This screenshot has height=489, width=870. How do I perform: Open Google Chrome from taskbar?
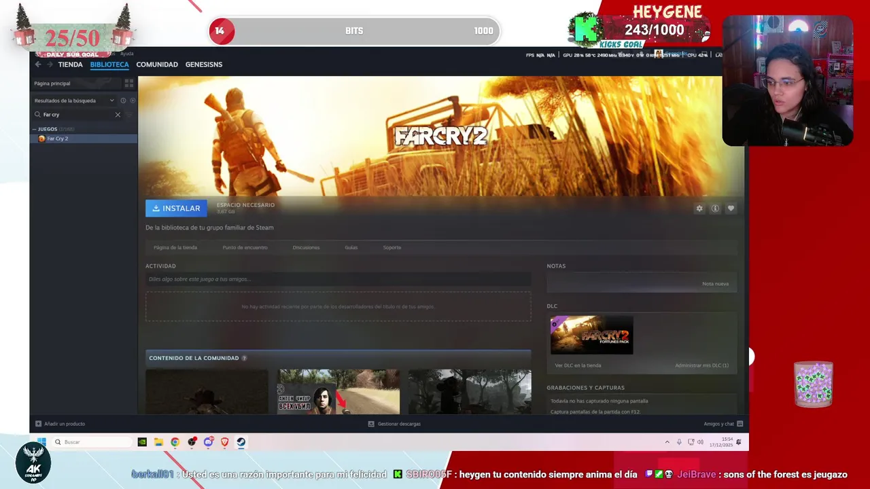click(x=175, y=442)
